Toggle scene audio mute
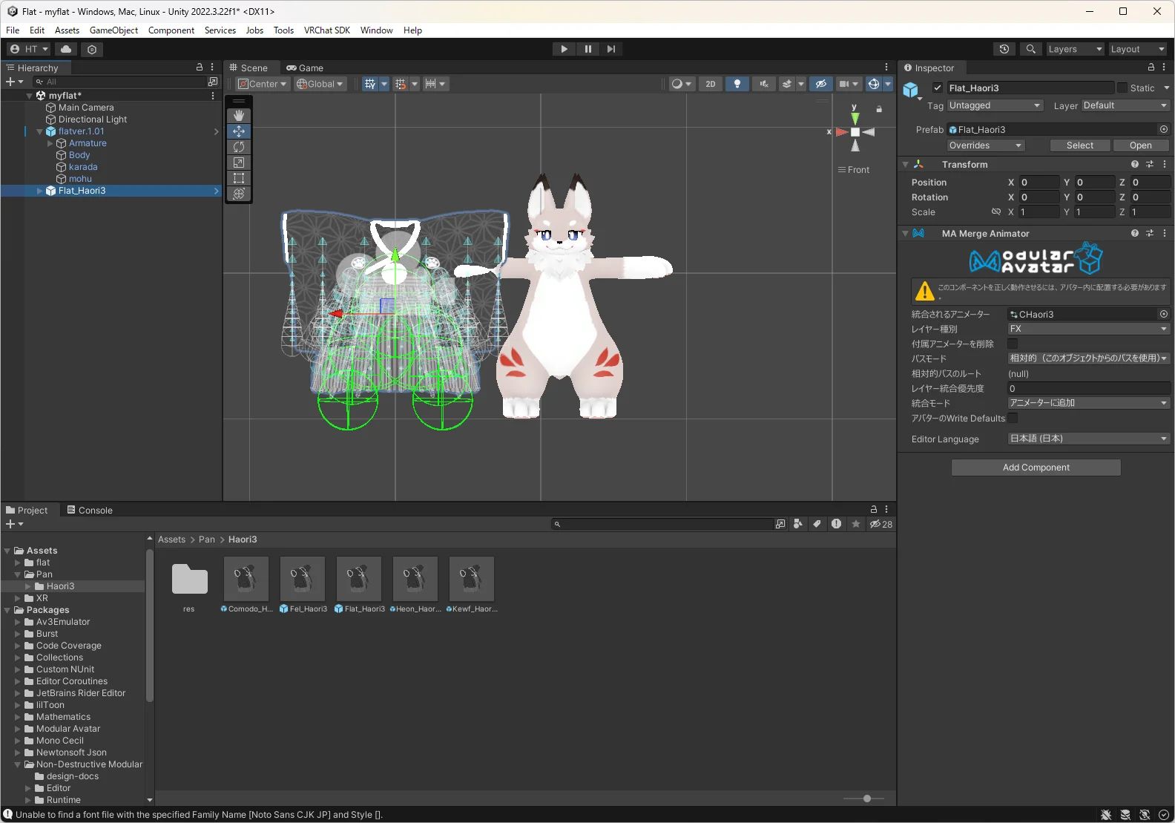The width and height of the screenshot is (1175, 823). click(763, 84)
